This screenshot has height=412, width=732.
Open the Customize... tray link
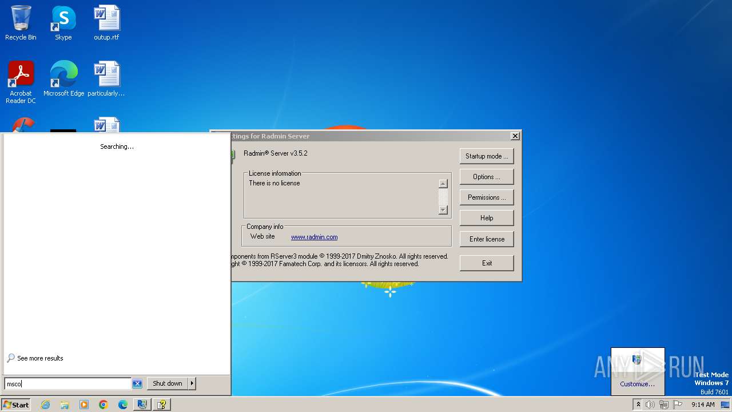(x=637, y=384)
